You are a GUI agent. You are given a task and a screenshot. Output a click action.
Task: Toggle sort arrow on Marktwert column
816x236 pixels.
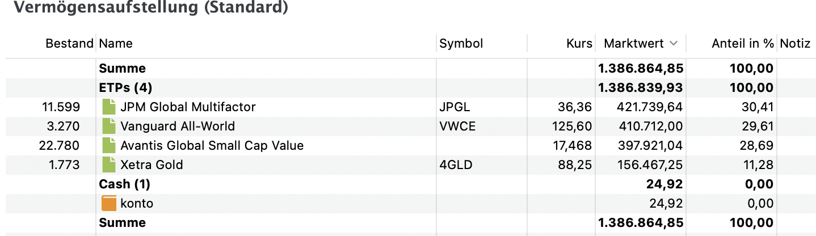click(674, 44)
